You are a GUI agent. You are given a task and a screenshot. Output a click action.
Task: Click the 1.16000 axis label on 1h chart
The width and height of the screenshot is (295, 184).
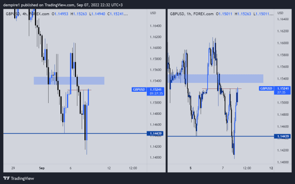point(283,43)
